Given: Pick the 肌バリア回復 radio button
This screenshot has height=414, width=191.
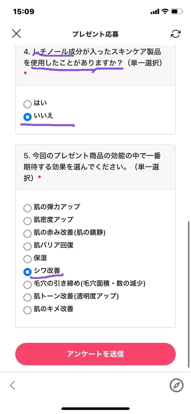Looking at the screenshot, I should coord(28,246).
